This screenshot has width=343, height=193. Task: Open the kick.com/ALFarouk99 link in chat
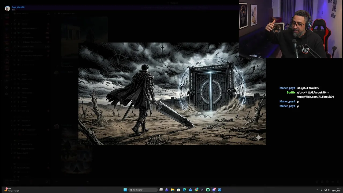315,97
